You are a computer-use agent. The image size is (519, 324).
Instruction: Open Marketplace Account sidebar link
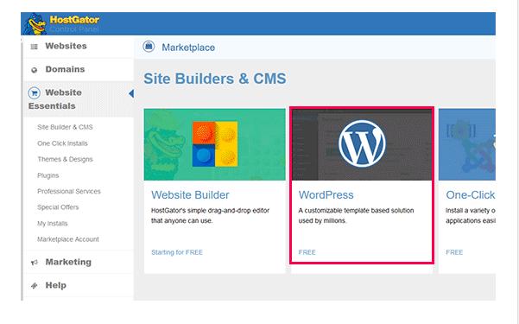[x=68, y=239]
